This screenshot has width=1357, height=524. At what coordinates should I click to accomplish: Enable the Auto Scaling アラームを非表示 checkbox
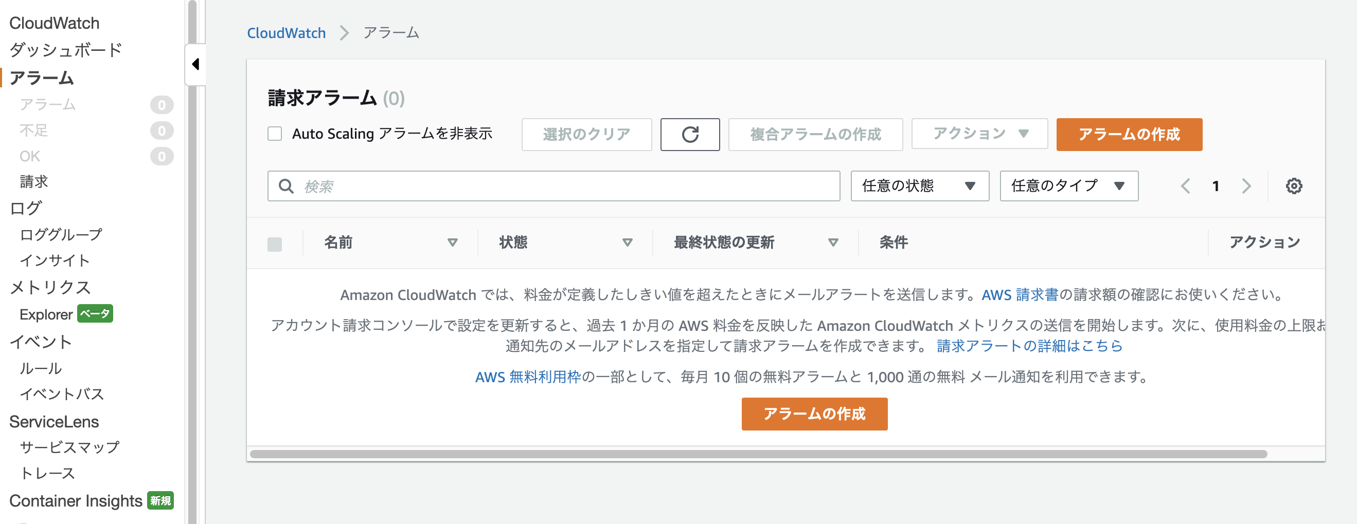[x=275, y=134]
